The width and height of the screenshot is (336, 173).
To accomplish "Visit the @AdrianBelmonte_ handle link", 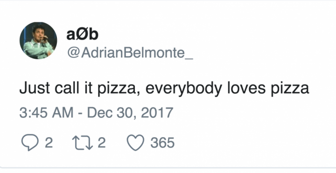I will coord(130,52).
